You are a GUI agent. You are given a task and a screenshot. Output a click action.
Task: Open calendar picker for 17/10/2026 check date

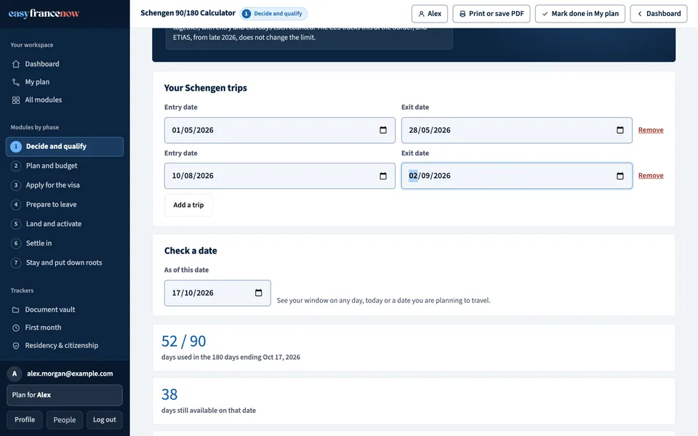258,293
